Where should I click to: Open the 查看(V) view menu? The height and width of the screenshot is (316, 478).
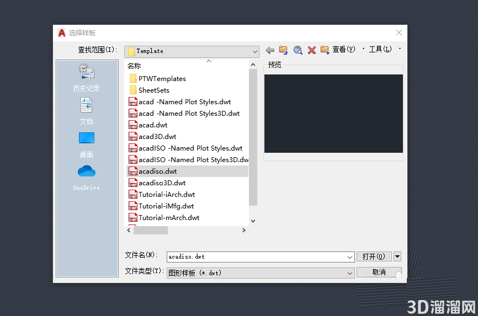pos(343,49)
